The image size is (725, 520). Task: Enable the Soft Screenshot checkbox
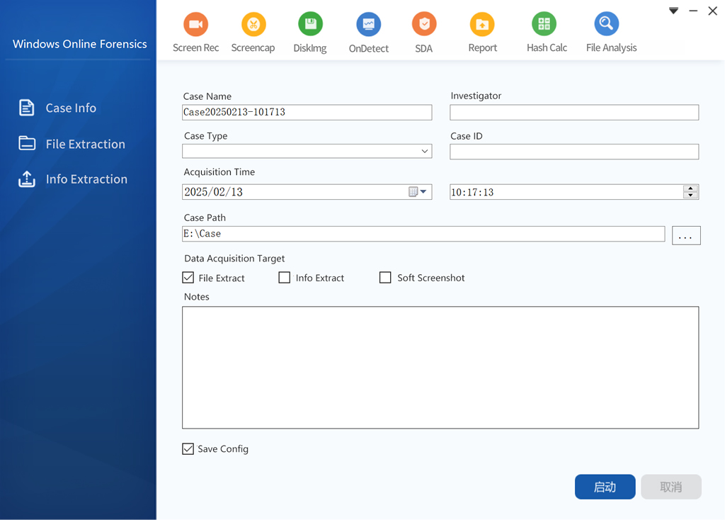(x=385, y=278)
